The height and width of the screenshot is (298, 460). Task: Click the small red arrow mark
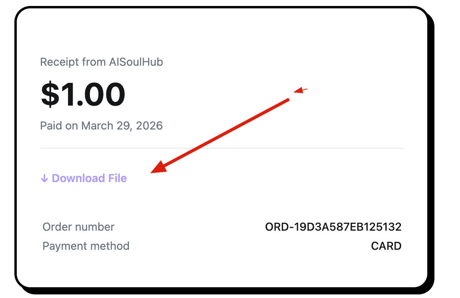[x=300, y=90]
